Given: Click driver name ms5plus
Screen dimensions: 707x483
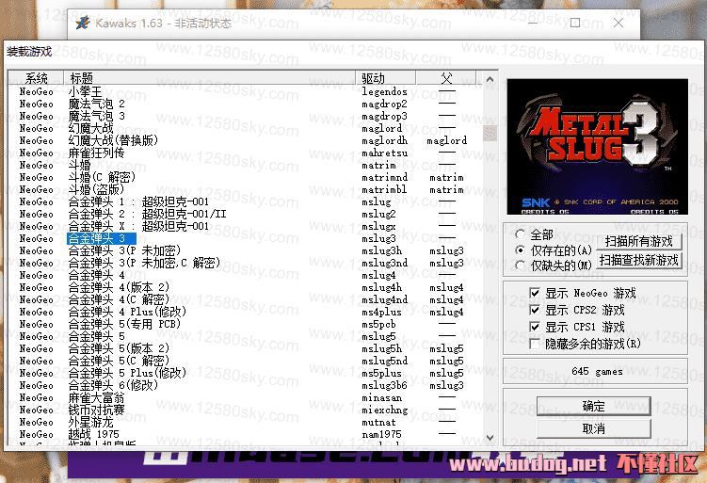Looking at the screenshot, I should pos(381,374).
